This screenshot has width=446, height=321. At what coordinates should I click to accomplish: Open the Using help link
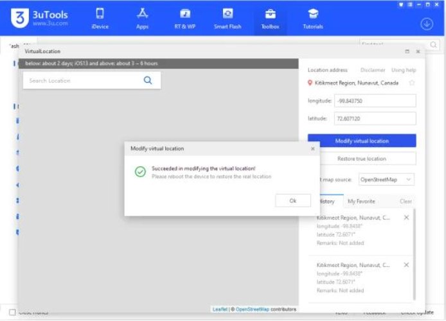404,70
